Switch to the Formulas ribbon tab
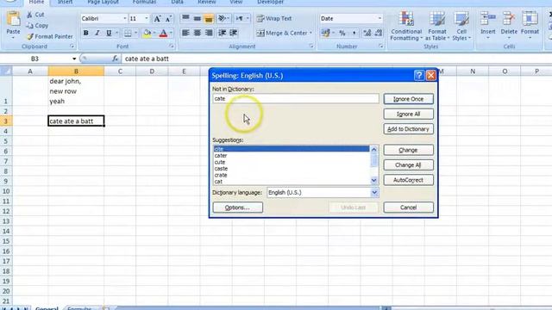Screen dimensions: 552x310 click(144, 2)
